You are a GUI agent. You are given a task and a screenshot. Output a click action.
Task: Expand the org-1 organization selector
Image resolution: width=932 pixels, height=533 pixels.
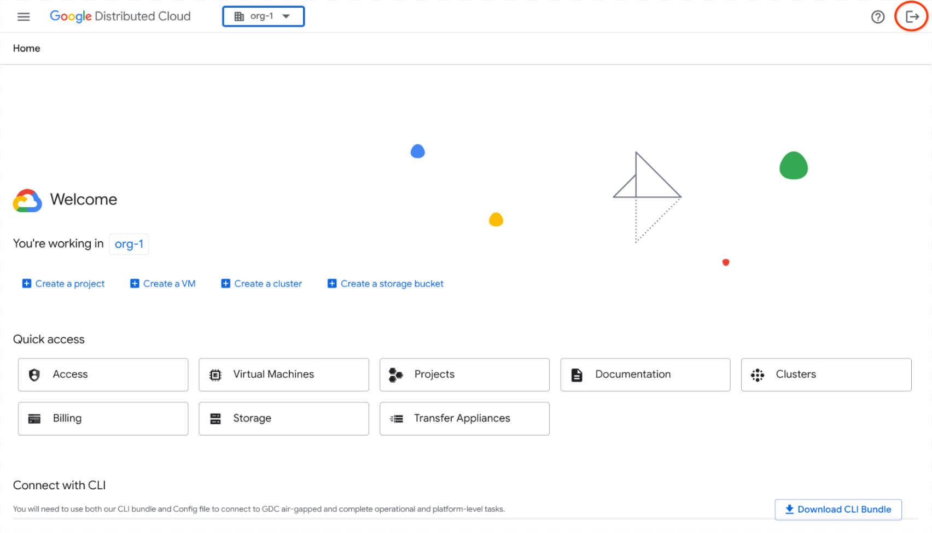(261, 16)
